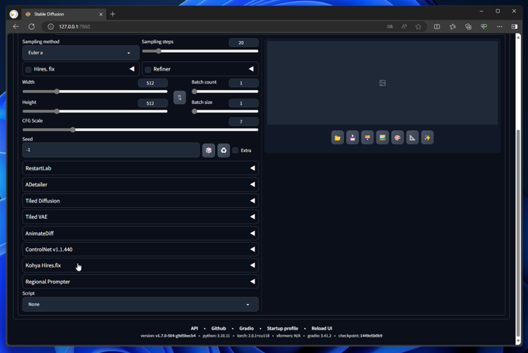
Task: Open the Script dropdown
Action: [x=140, y=304]
